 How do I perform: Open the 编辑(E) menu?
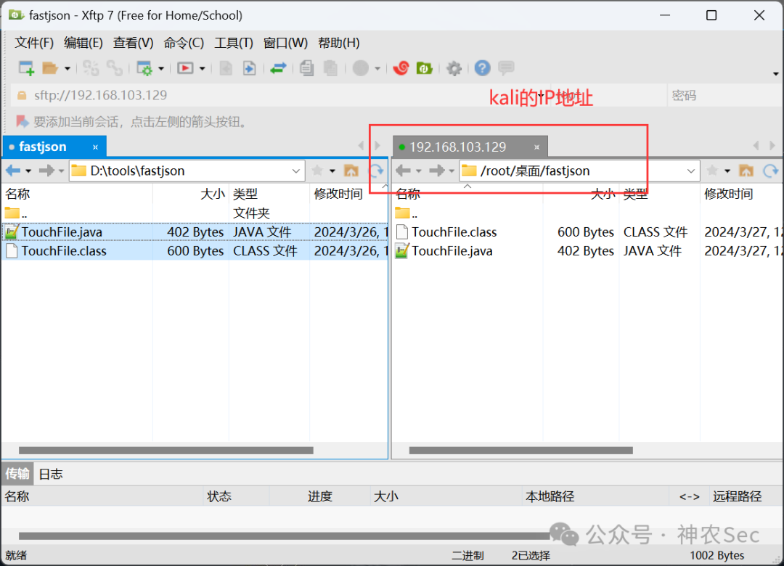[x=83, y=43]
